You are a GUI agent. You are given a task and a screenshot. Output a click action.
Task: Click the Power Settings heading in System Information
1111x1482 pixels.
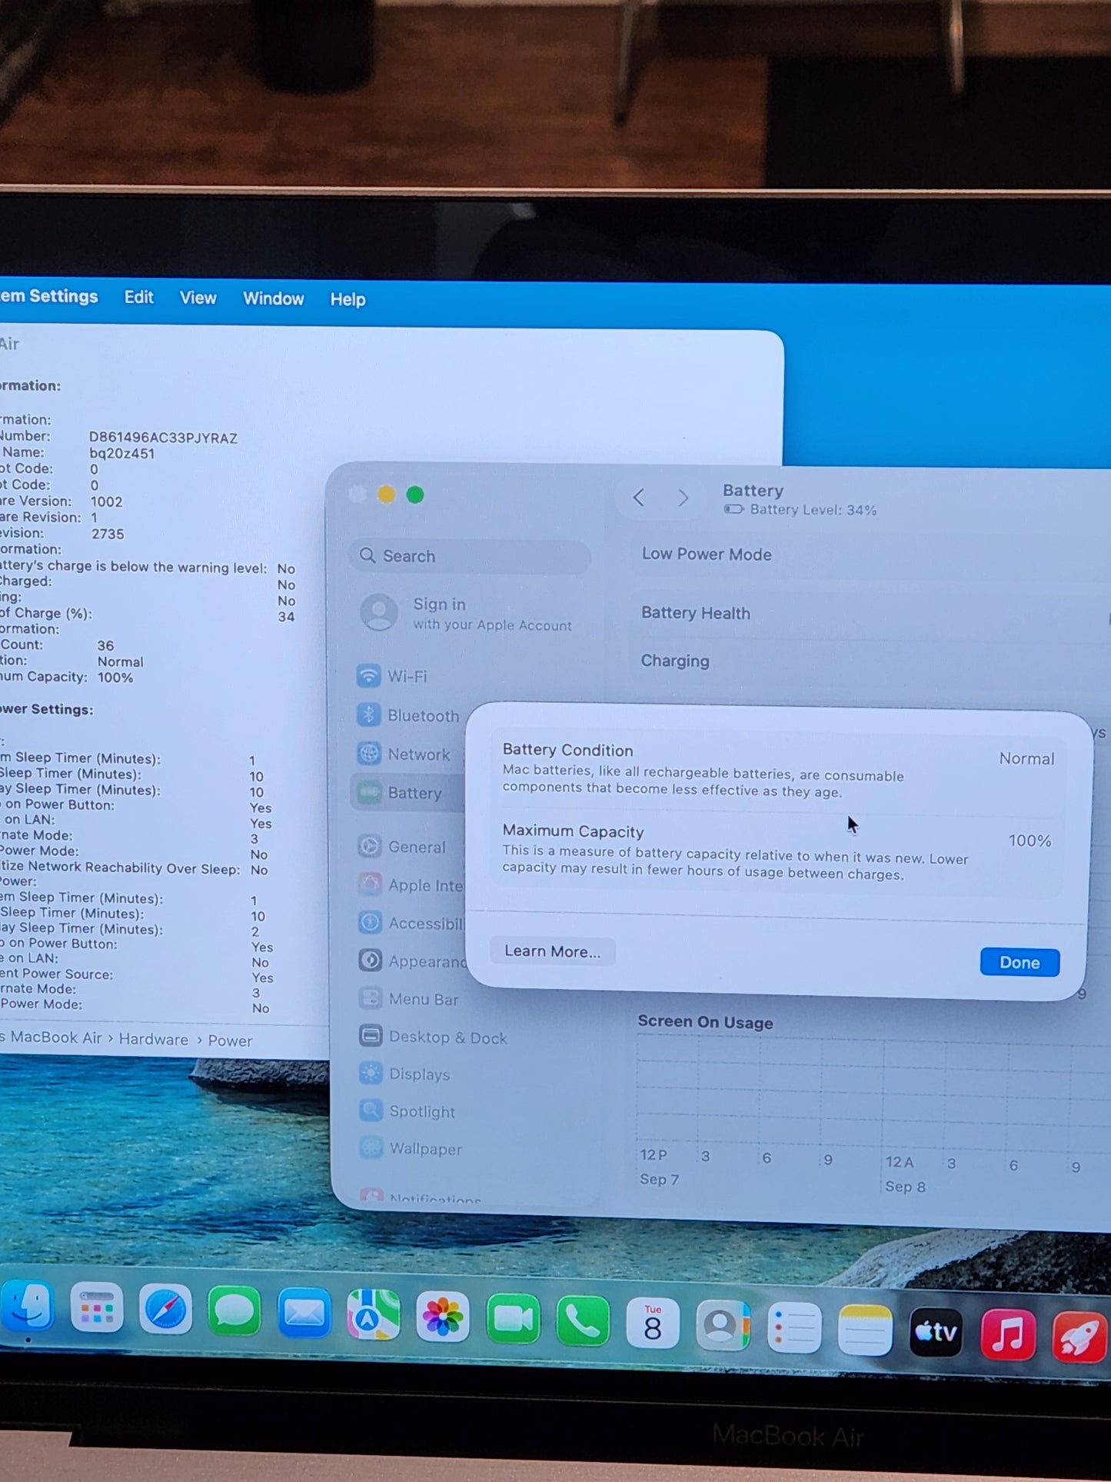tap(46, 709)
